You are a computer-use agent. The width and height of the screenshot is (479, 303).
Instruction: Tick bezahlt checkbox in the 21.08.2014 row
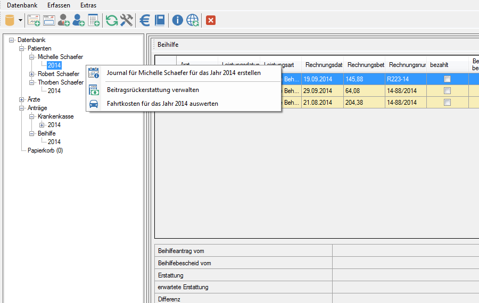pos(448,103)
